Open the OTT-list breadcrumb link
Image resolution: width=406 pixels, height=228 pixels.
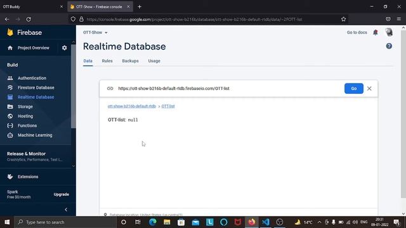tap(168, 106)
